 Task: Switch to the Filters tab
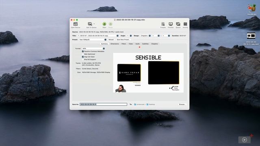[123, 44]
